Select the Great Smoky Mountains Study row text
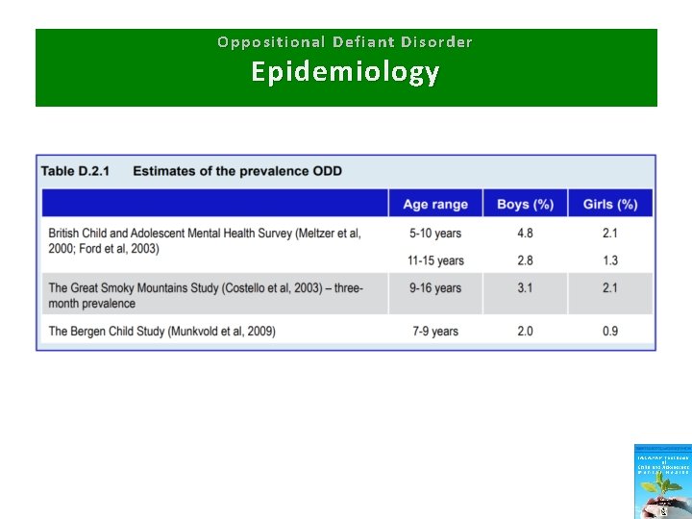The width and height of the screenshot is (692, 519). click(x=206, y=296)
